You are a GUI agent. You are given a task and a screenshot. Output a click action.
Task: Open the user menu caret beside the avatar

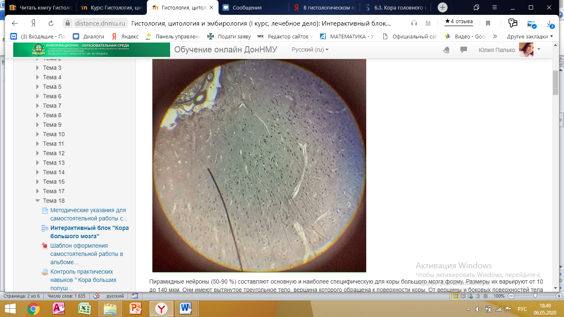click(538, 50)
